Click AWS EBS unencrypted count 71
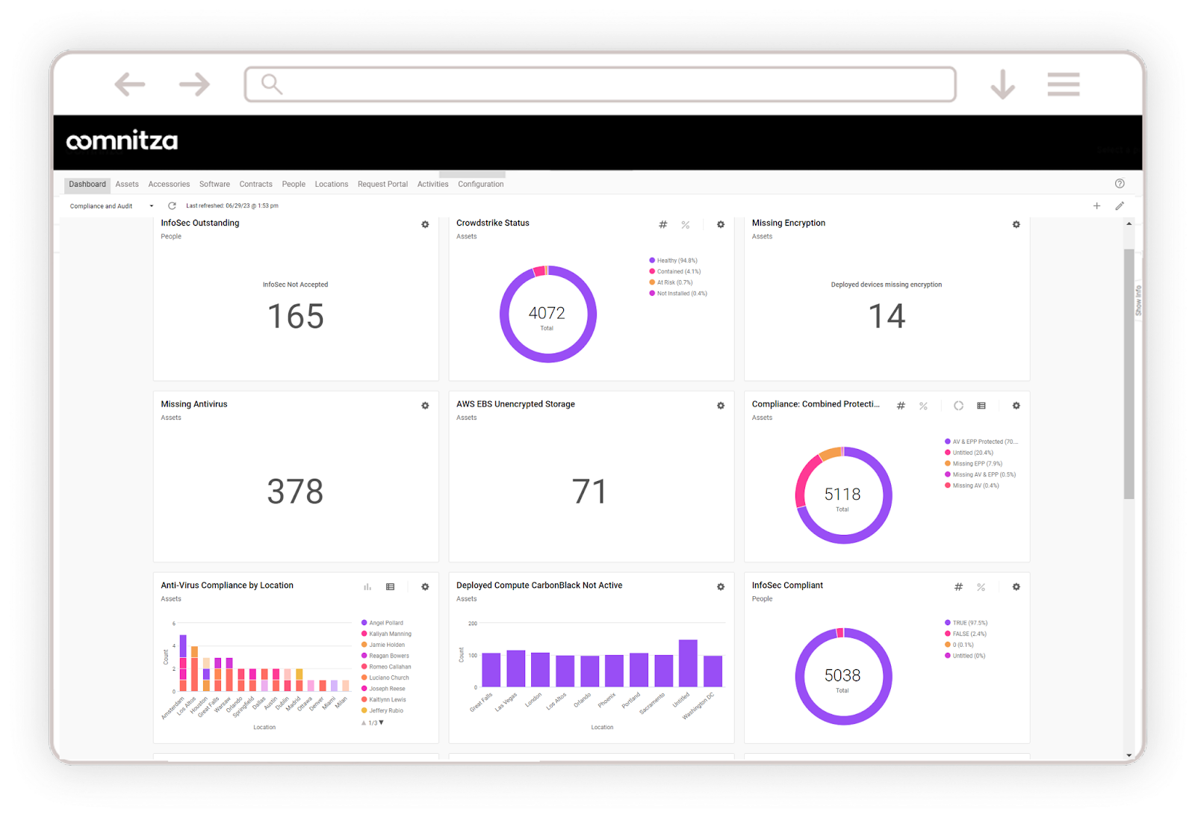The width and height of the screenshot is (1195, 815). (x=589, y=492)
